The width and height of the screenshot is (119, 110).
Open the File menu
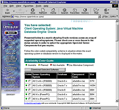(5, 6)
